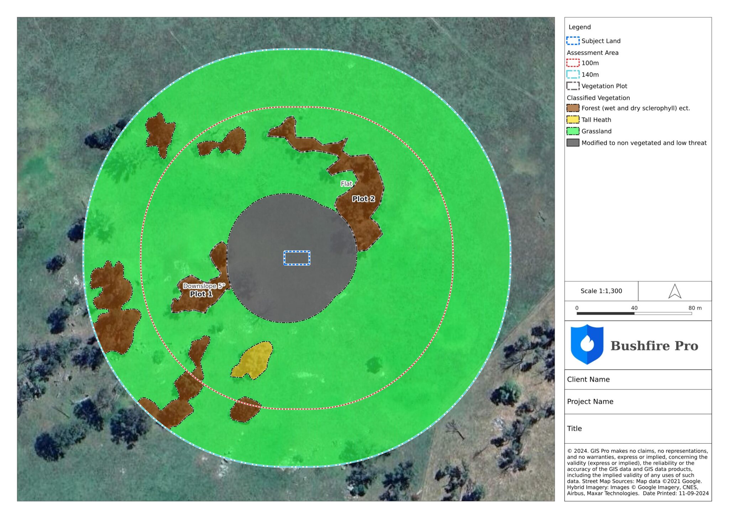
Task: Click the Client Name field
Action: [x=638, y=380]
